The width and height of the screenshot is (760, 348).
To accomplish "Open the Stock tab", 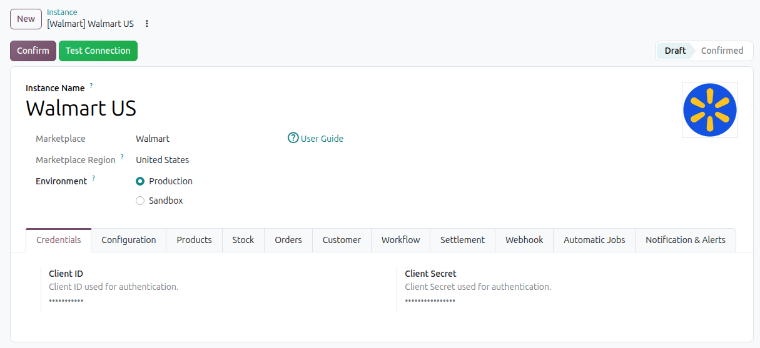I will 243,240.
